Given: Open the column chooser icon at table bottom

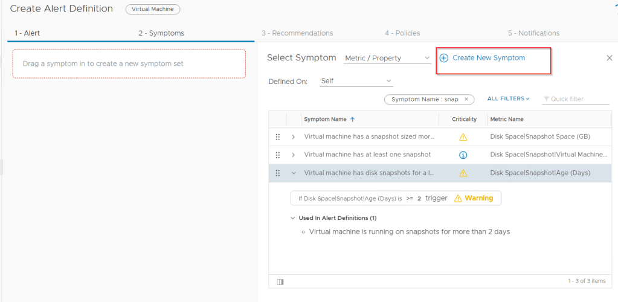Looking at the screenshot, I should pyautogui.click(x=280, y=281).
